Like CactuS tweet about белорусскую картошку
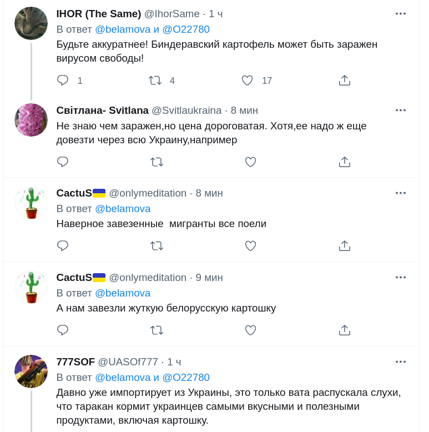Viewport: 429px width, 432px height. tap(250, 330)
